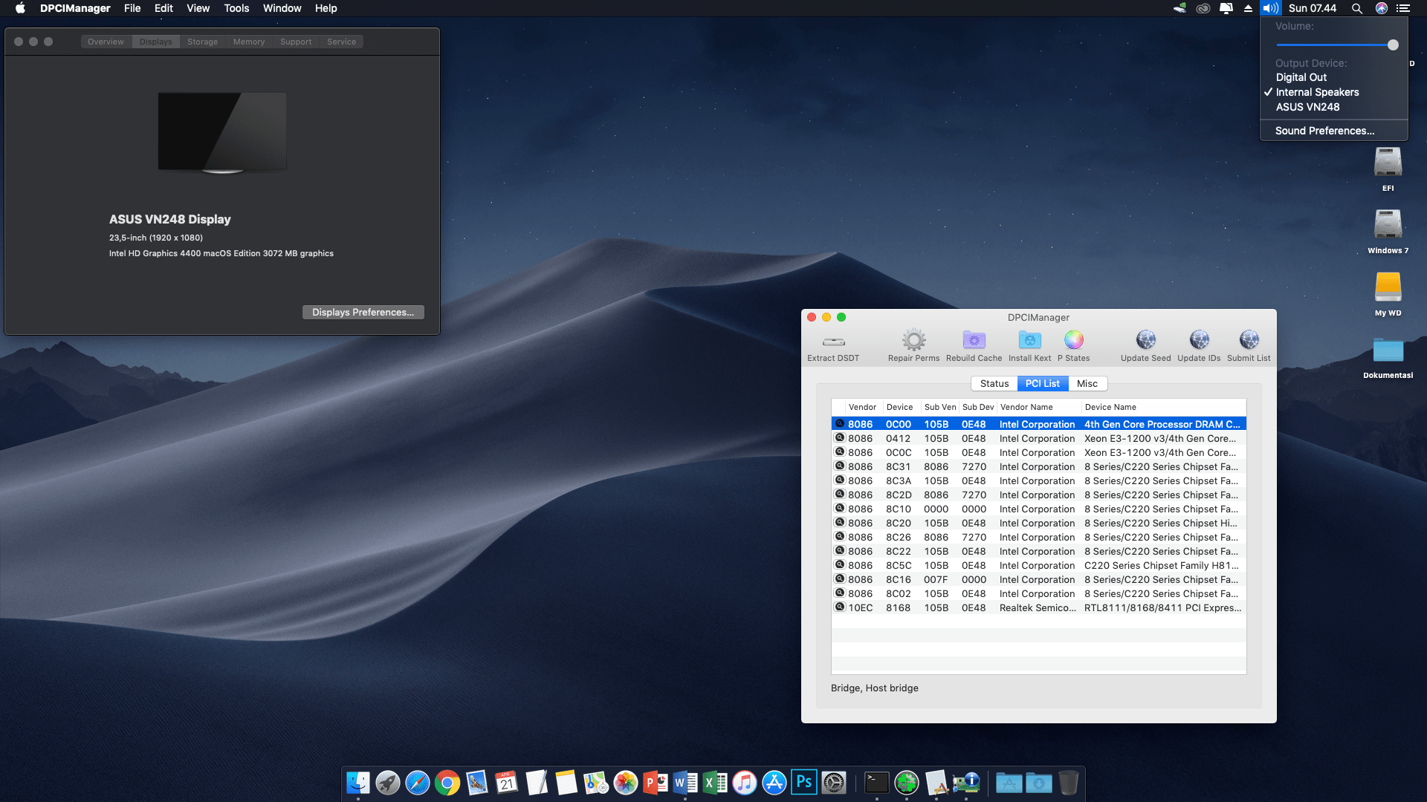Open iTunes from the dock
Screen dimensions: 1427x802
[745, 783]
